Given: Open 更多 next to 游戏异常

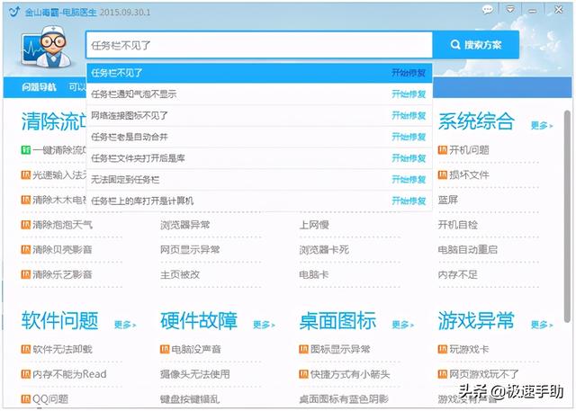Looking at the screenshot, I should [x=542, y=325].
